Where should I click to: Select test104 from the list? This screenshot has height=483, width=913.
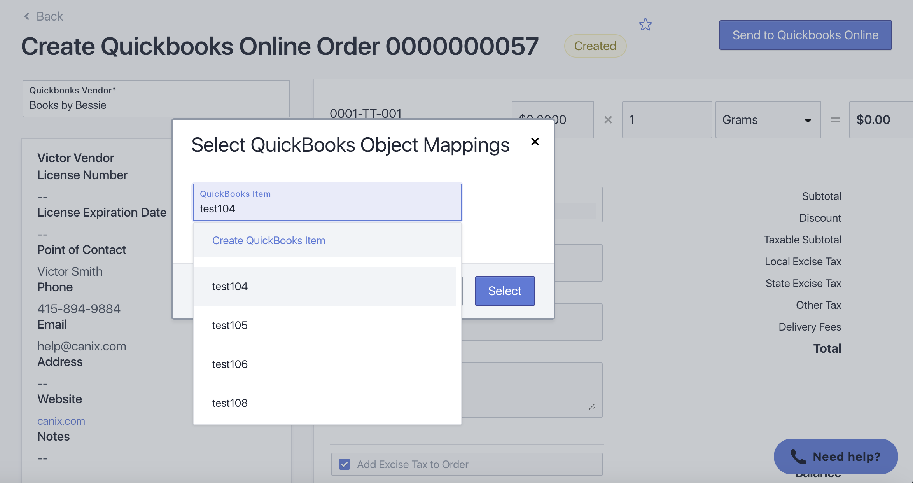[230, 287]
